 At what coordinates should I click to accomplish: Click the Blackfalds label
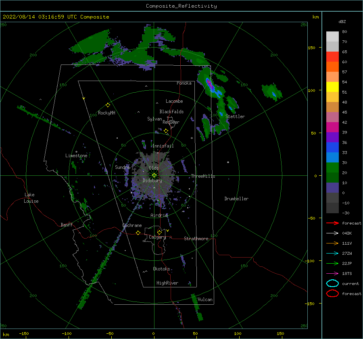pyautogui.click(x=171, y=112)
